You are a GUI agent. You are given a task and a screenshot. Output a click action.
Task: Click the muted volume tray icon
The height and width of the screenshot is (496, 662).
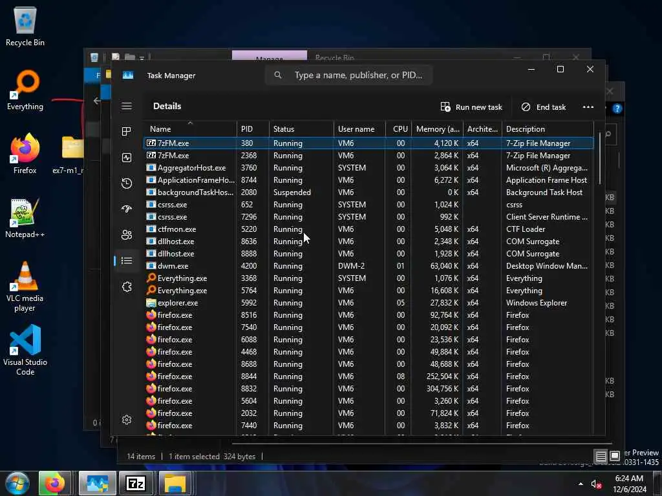[x=595, y=484]
